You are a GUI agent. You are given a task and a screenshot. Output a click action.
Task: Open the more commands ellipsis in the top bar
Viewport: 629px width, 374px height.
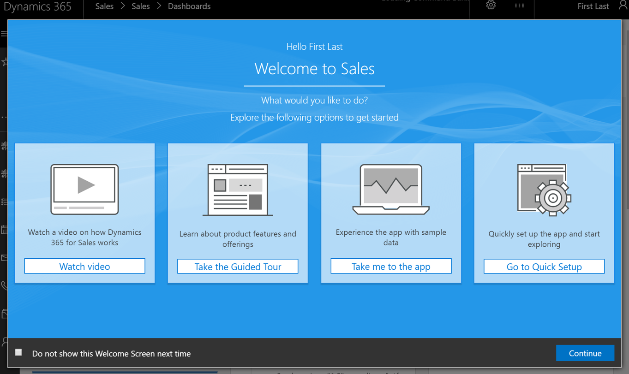(x=519, y=6)
